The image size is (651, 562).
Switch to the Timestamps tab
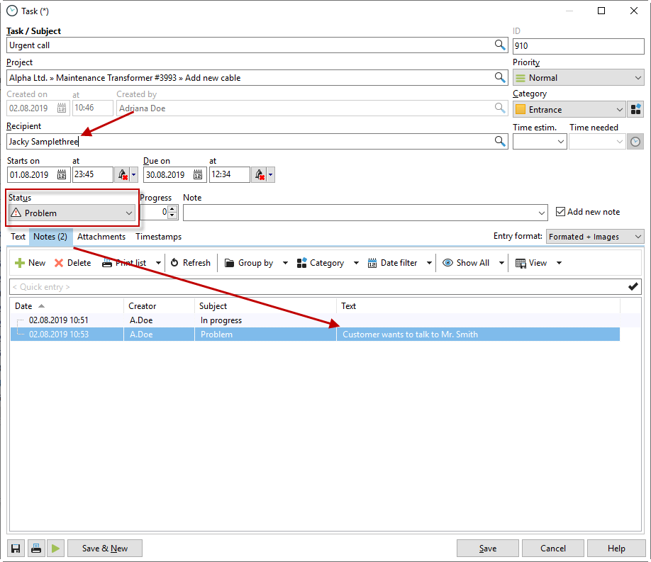coord(159,237)
